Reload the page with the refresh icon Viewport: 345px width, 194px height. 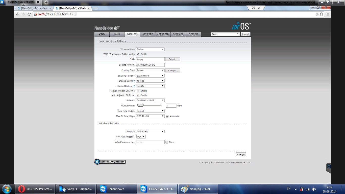[x=29, y=14]
